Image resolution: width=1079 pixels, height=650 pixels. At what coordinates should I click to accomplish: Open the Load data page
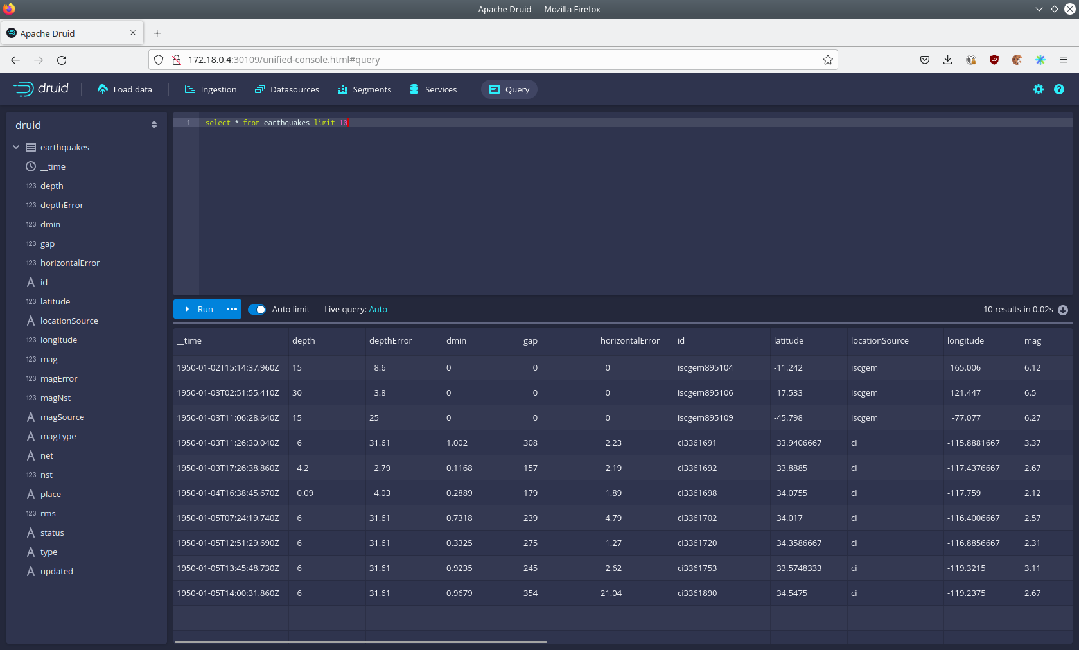point(125,89)
